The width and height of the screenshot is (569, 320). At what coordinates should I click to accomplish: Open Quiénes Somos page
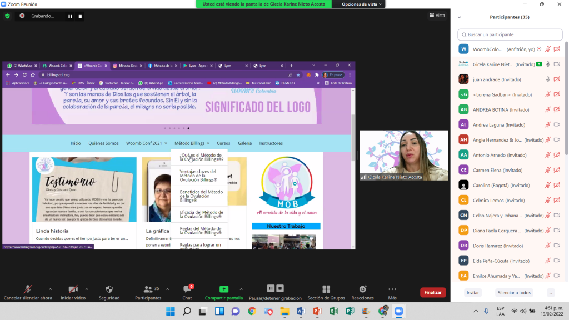103,143
